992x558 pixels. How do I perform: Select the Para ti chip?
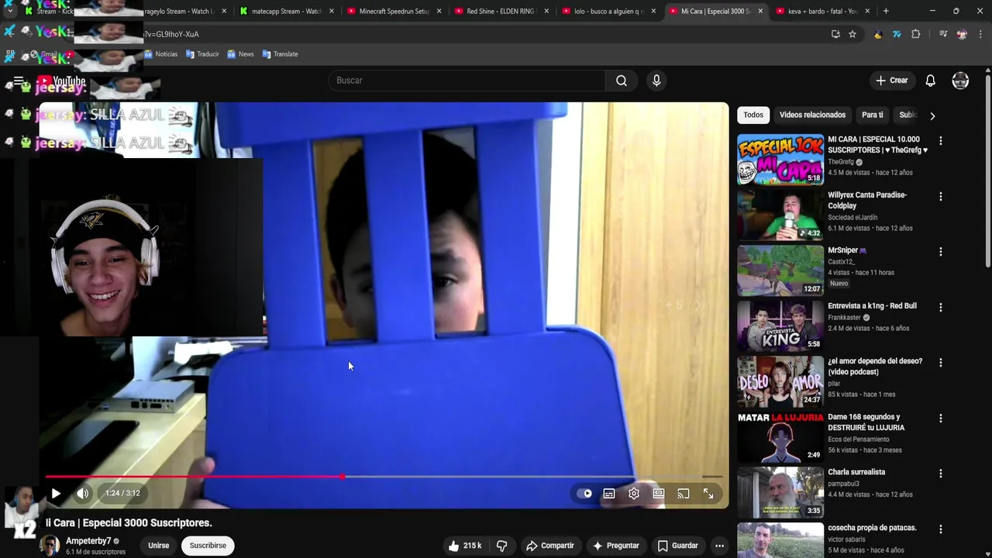click(872, 115)
